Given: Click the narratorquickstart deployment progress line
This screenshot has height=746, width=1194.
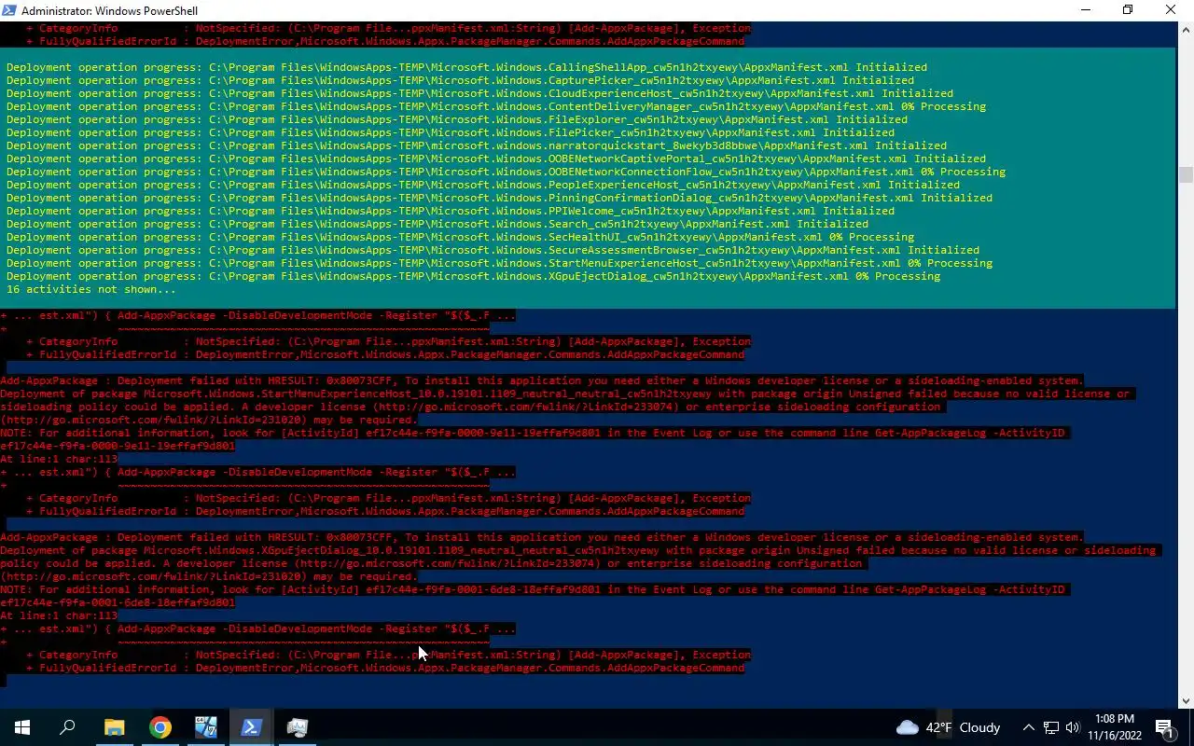Looking at the screenshot, I should pos(477,145).
